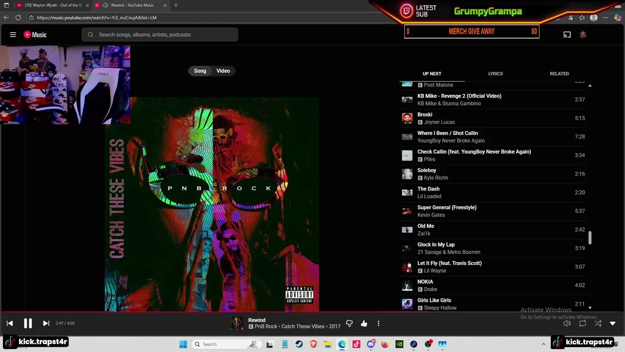The image size is (625, 352).
Task: Open the cast to device icon
Action: click(567, 35)
